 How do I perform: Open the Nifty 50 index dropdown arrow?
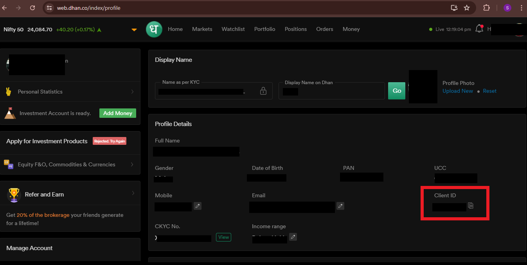point(134,29)
